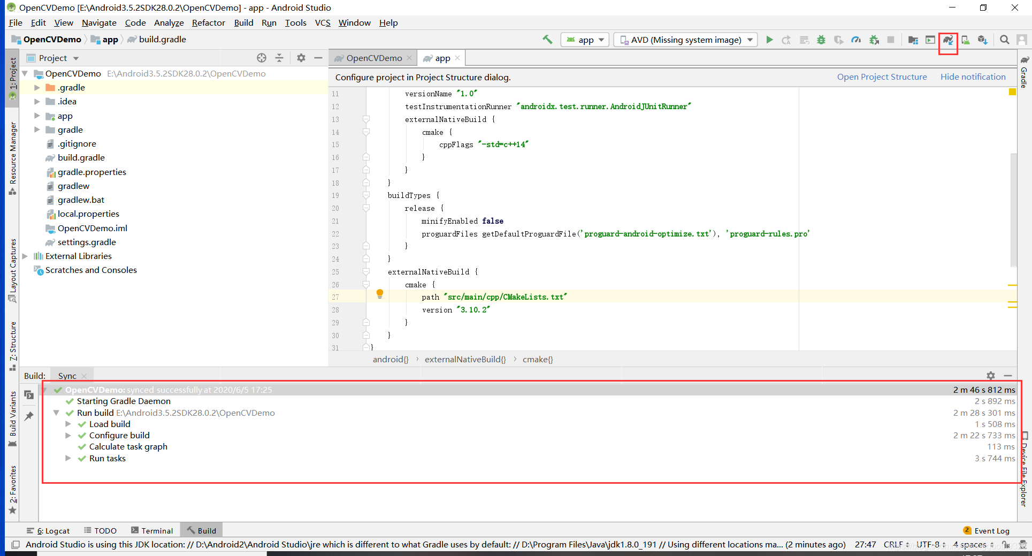Switch to the OpenCVDemo editor tab
Screen dimensions: 1032x556
pos(373,58)
